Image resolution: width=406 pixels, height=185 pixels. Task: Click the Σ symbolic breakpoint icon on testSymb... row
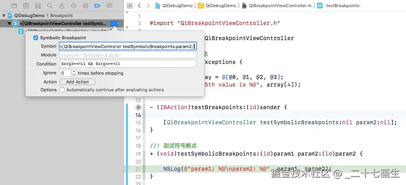coord(15,23)
